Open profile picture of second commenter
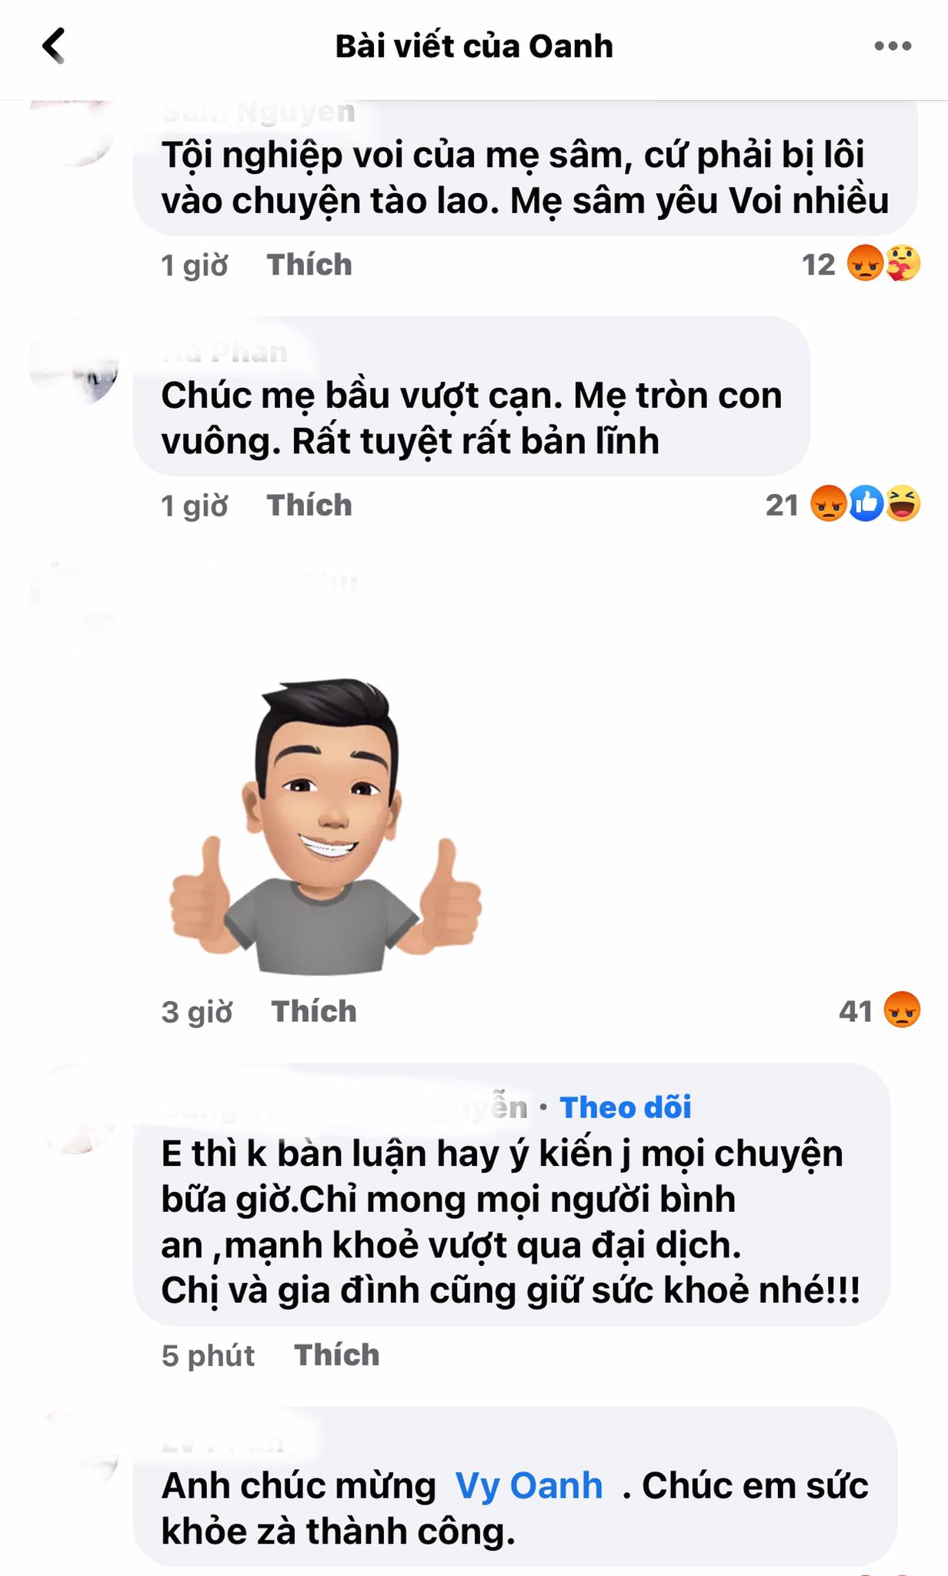Screen dimensions: 948x1576 click(74, 362)
